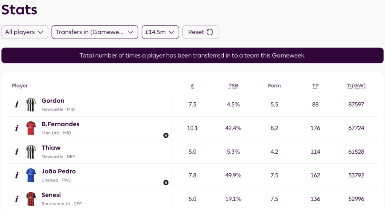This screenshot has width=385, height=209.
Task: Click info icon beside Thiaw
Action: coord(17,152)
